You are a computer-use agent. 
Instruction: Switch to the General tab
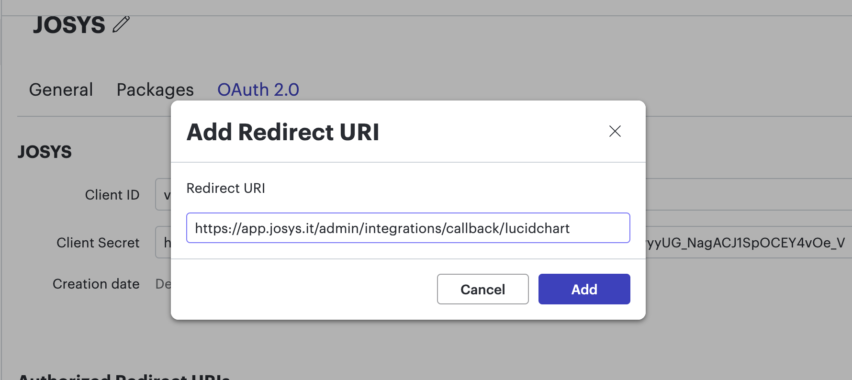pos(61,89)
